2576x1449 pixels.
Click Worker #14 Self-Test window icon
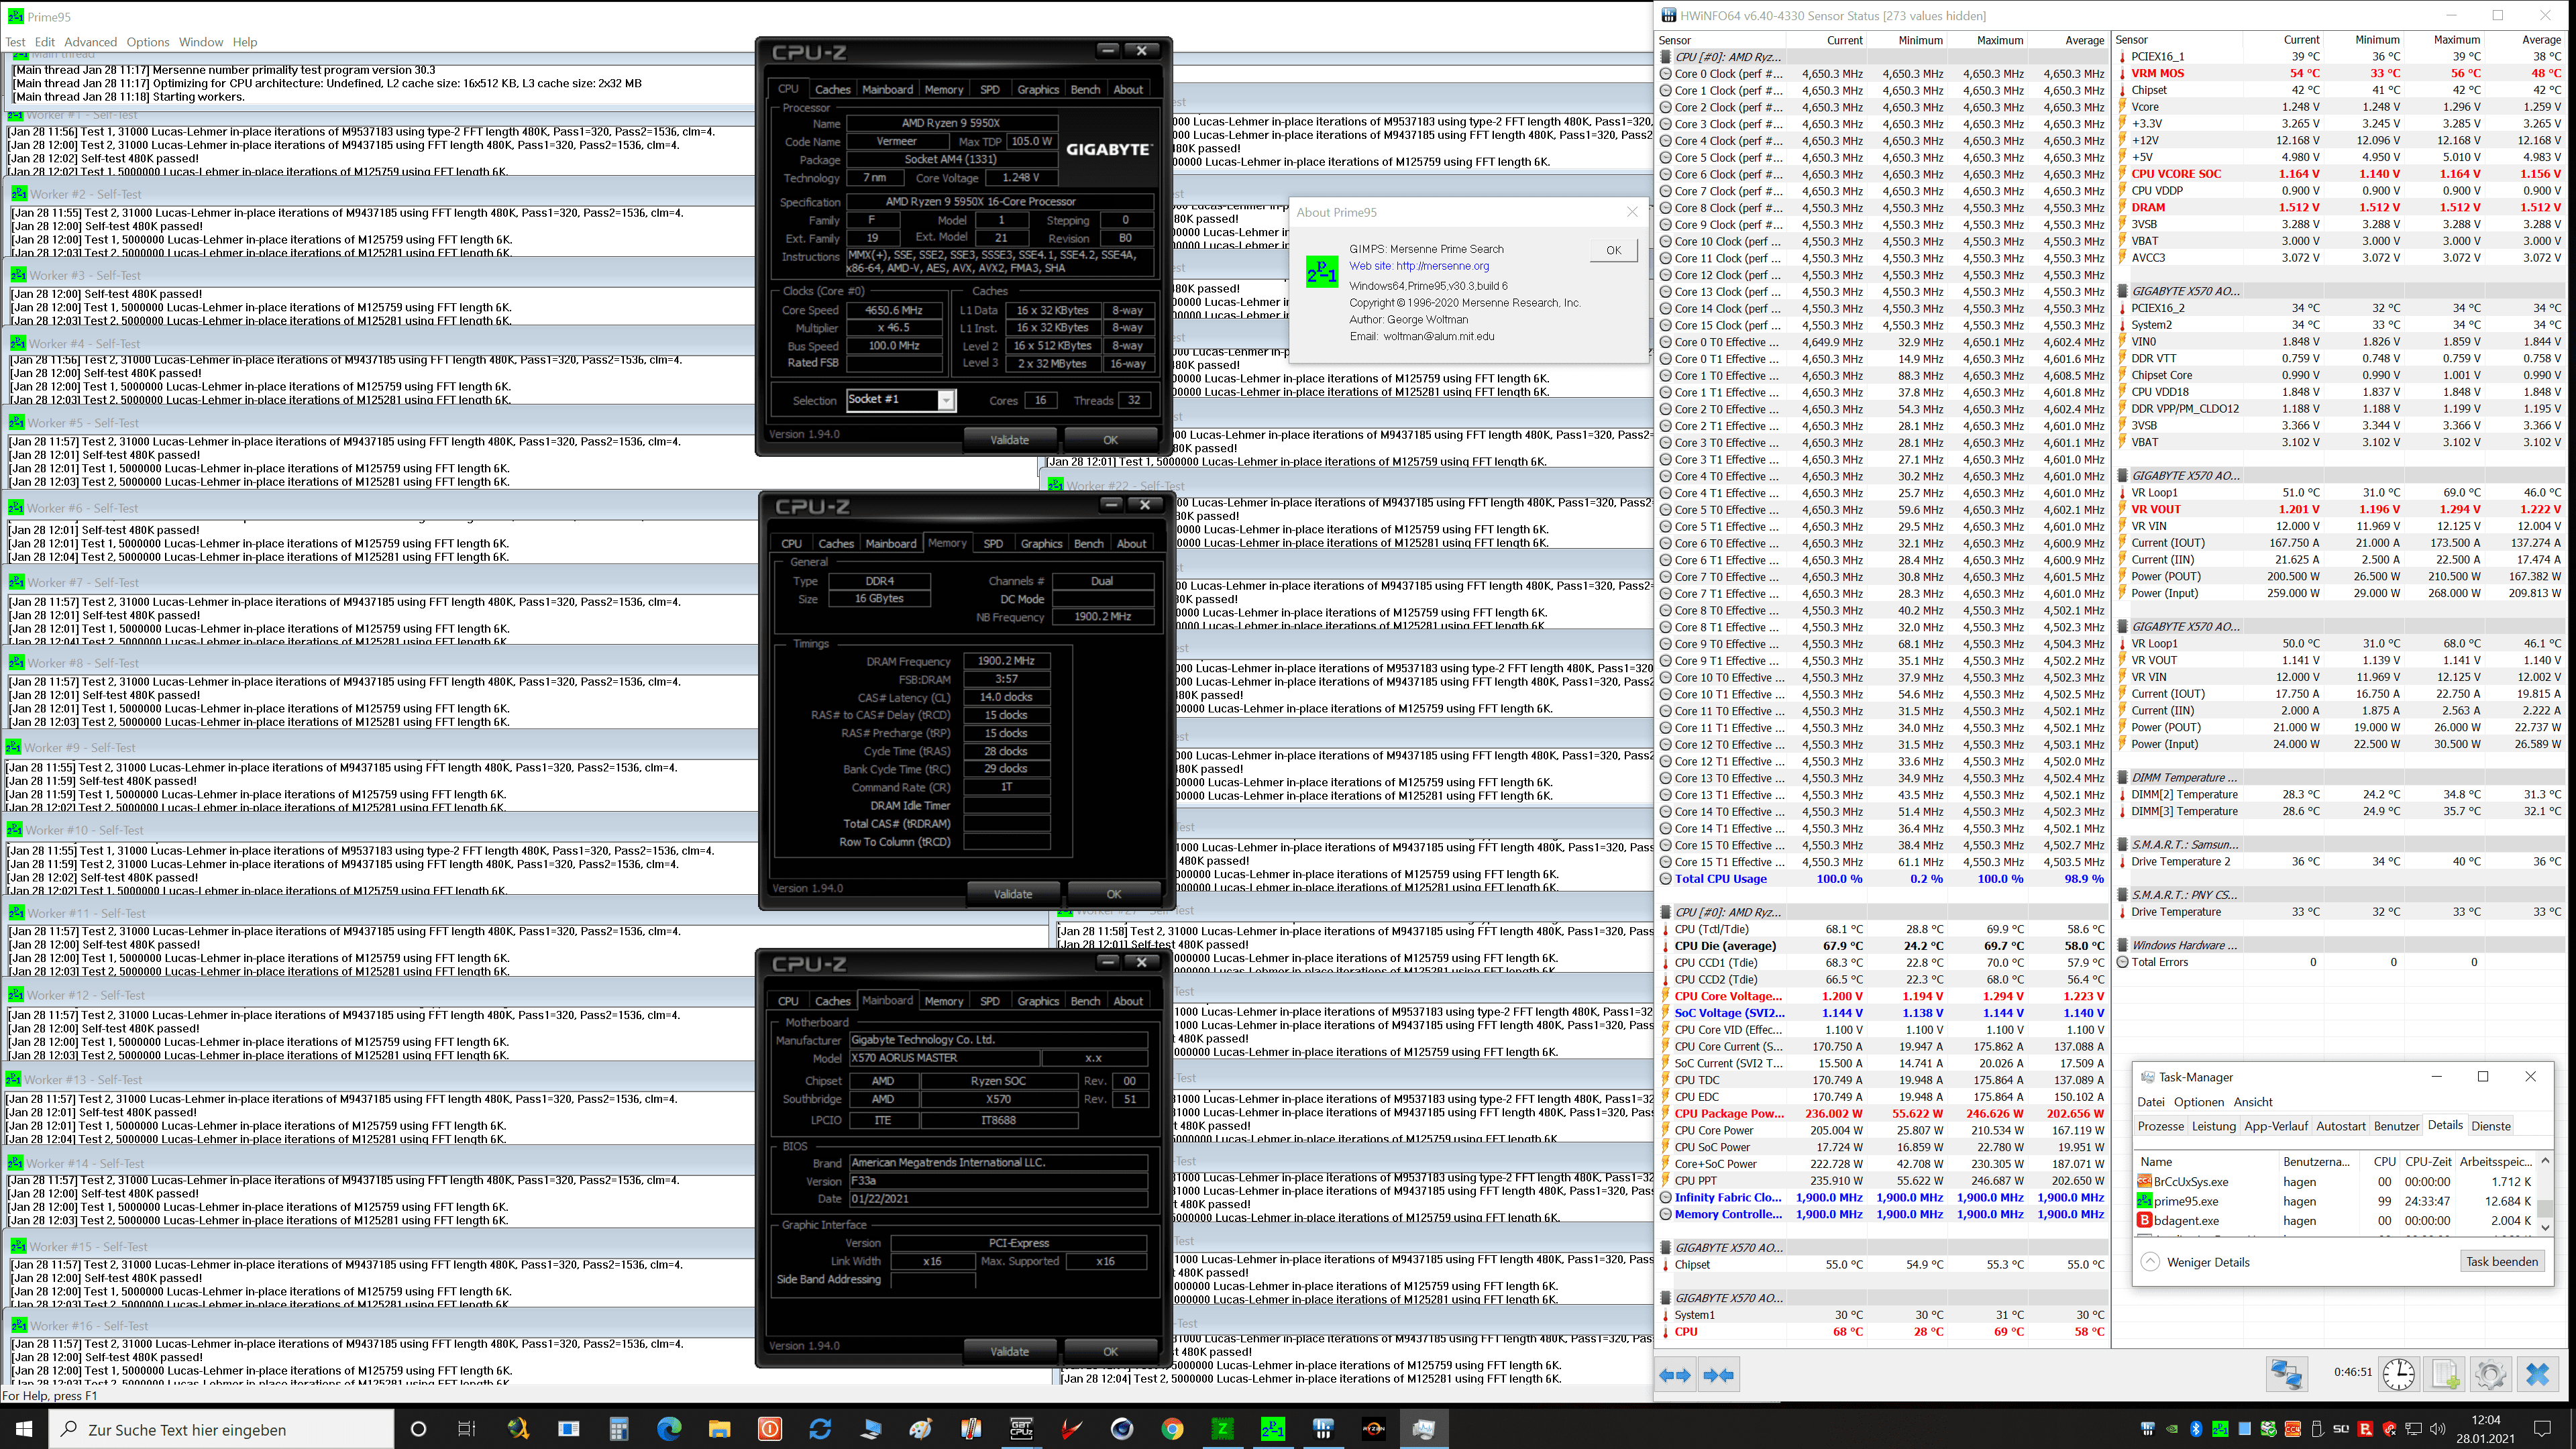[x=15, y=1163]
